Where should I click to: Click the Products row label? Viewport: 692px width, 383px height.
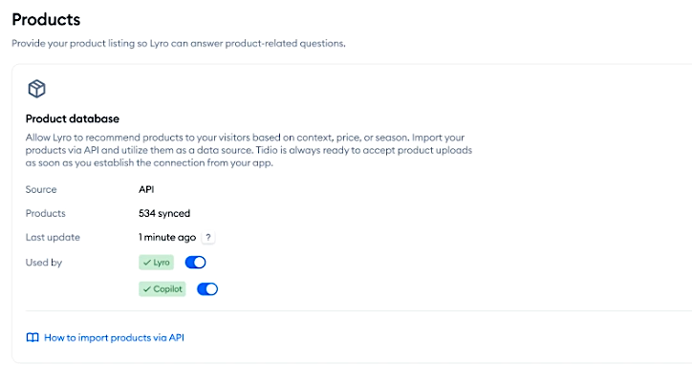tap(46, 214)
